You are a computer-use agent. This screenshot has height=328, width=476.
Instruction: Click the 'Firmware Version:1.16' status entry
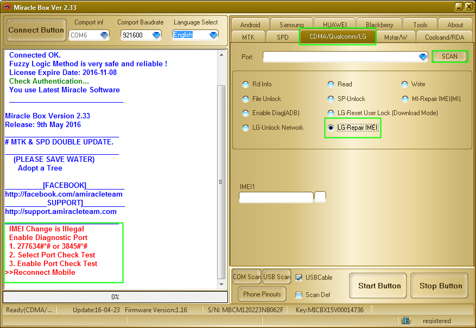(x=156, y=310)
